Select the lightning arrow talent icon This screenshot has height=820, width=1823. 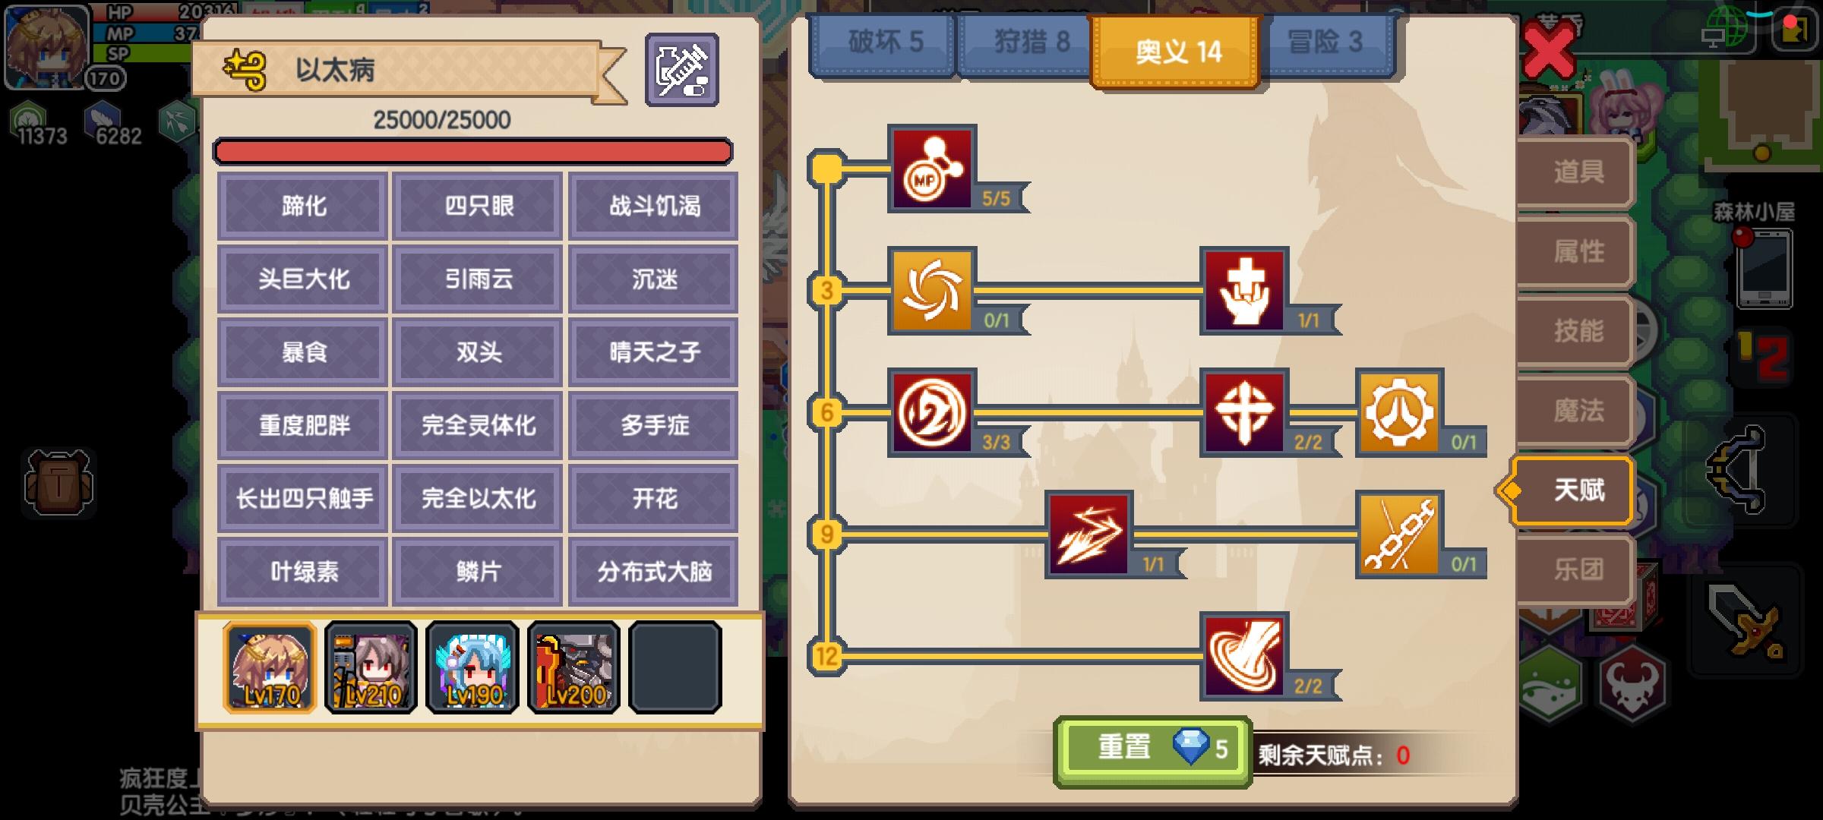tap(1088, 535)
